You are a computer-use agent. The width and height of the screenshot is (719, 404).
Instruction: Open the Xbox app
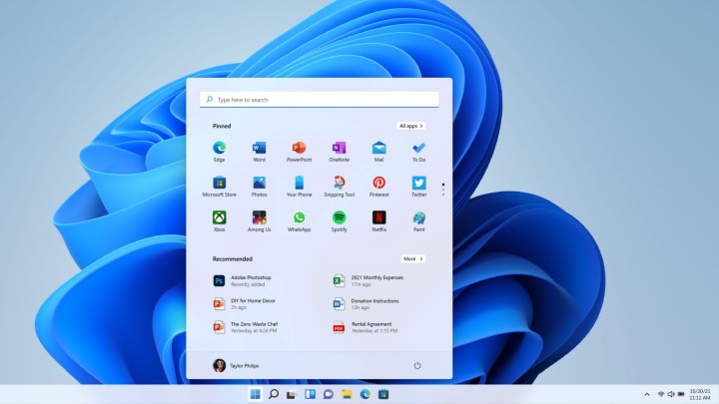tap(219, 221)
